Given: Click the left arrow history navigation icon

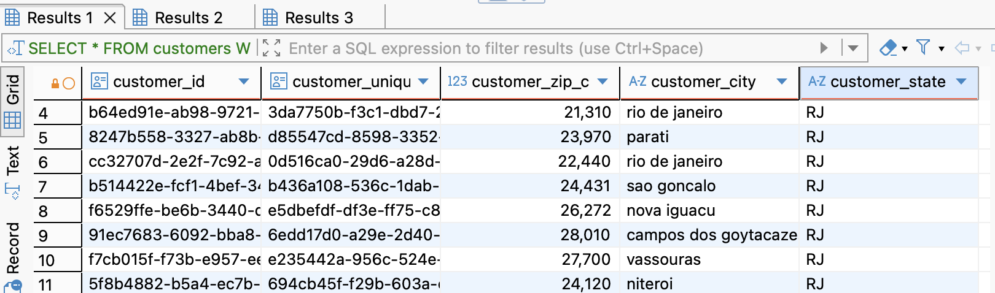Looking at the screenshot, I should pyautogui.click(x=962, y=48).
